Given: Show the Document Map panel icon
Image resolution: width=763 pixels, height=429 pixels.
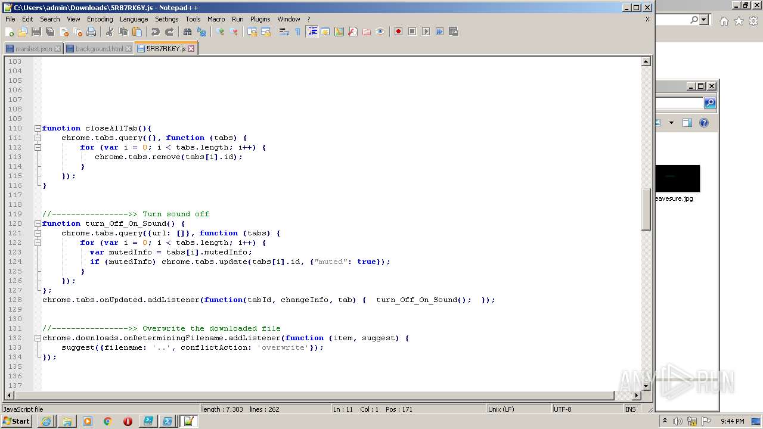Looking at the screenshot, I should pyautogui.click(x=339, y=32).
